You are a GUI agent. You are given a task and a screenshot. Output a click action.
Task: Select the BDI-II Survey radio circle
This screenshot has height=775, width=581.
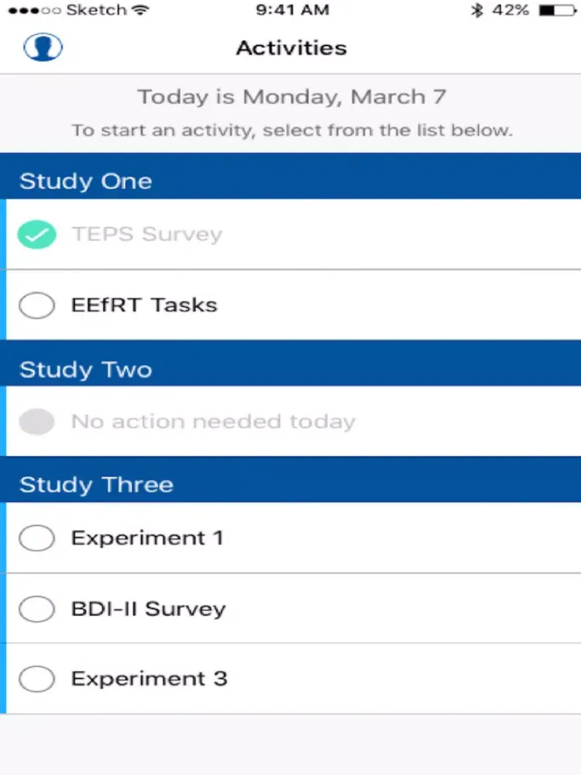pos(36,608)
